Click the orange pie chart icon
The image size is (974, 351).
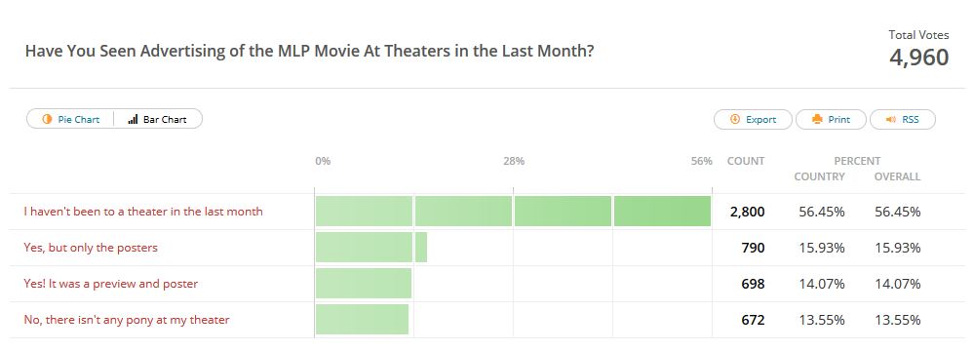[47, 119]
